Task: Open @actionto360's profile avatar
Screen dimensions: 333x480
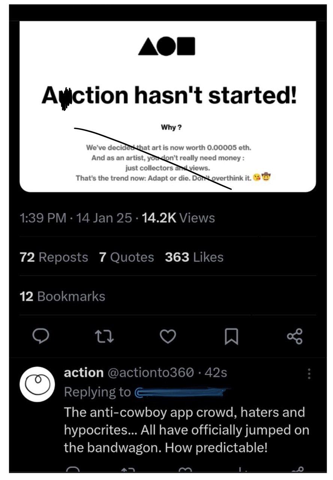Action: tap(37, 384)
